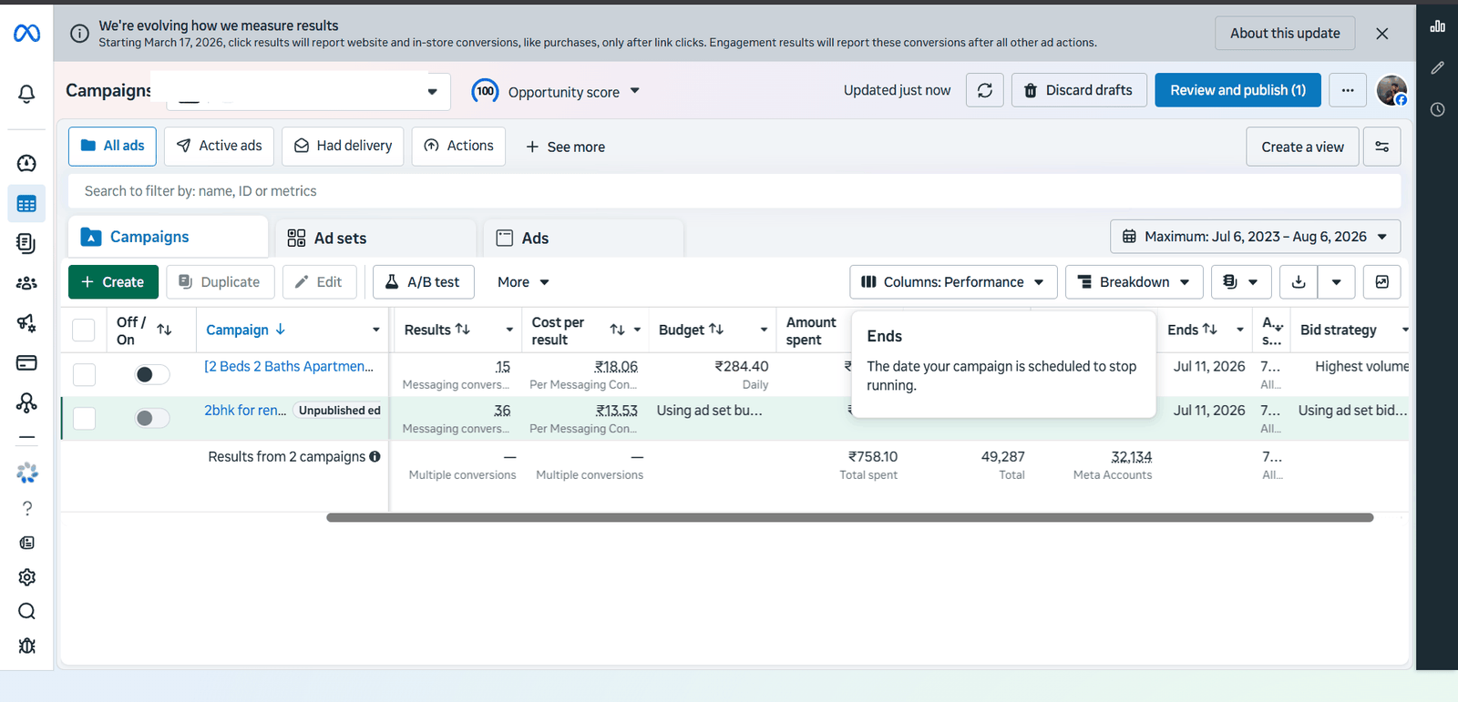Switch to the Campaigns tab
1458x702 pixels.
[x=168, y=237]
